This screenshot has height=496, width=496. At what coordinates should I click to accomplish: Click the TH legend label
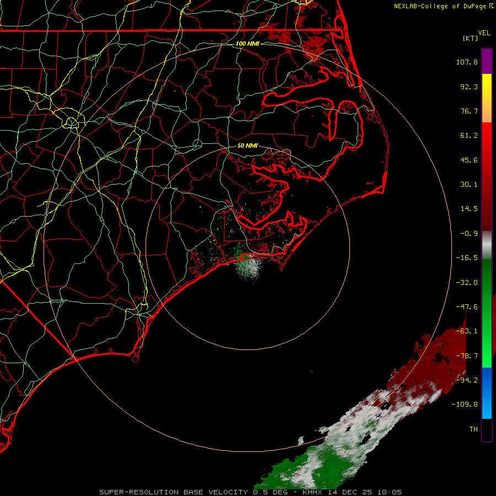click(473, 429)
